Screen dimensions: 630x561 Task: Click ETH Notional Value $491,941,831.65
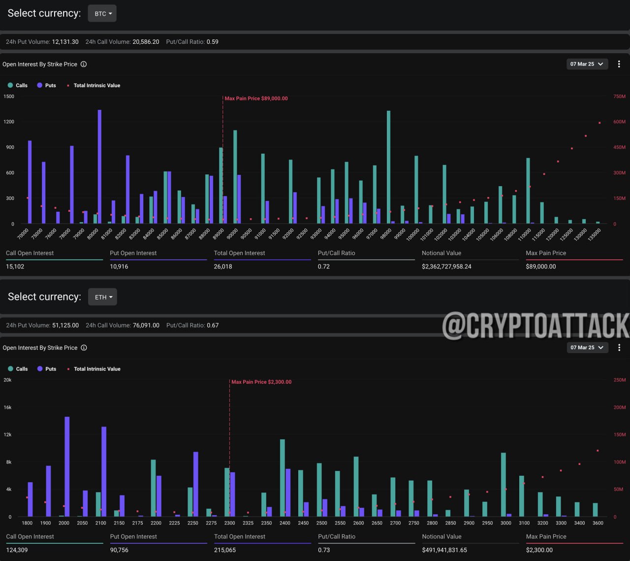point(444,550)
